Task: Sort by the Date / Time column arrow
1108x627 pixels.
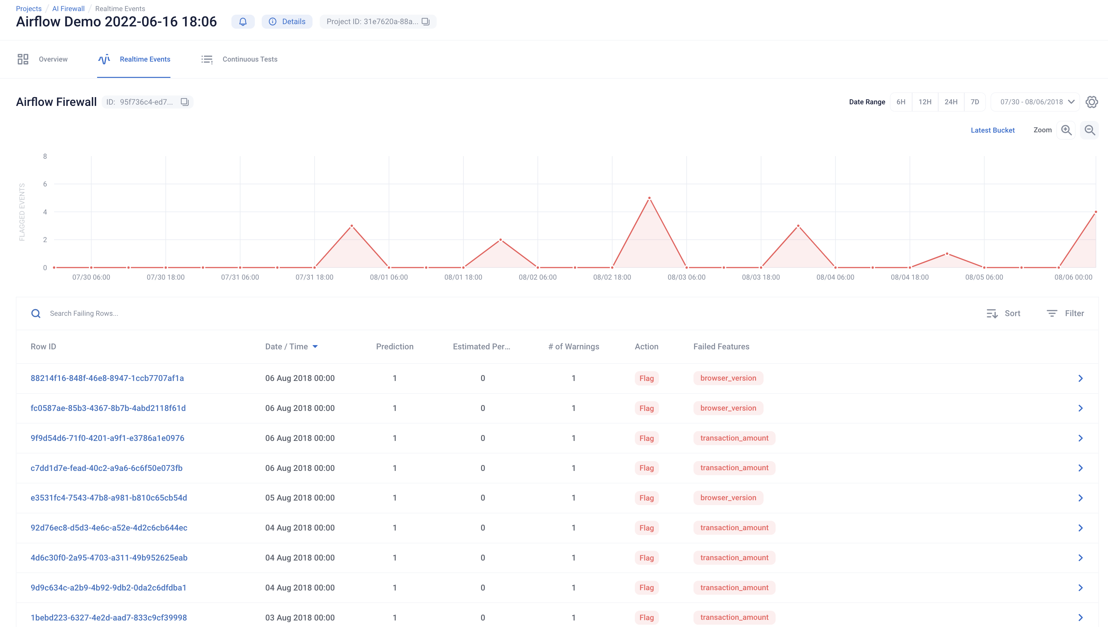Action: [x=315, y=347]
